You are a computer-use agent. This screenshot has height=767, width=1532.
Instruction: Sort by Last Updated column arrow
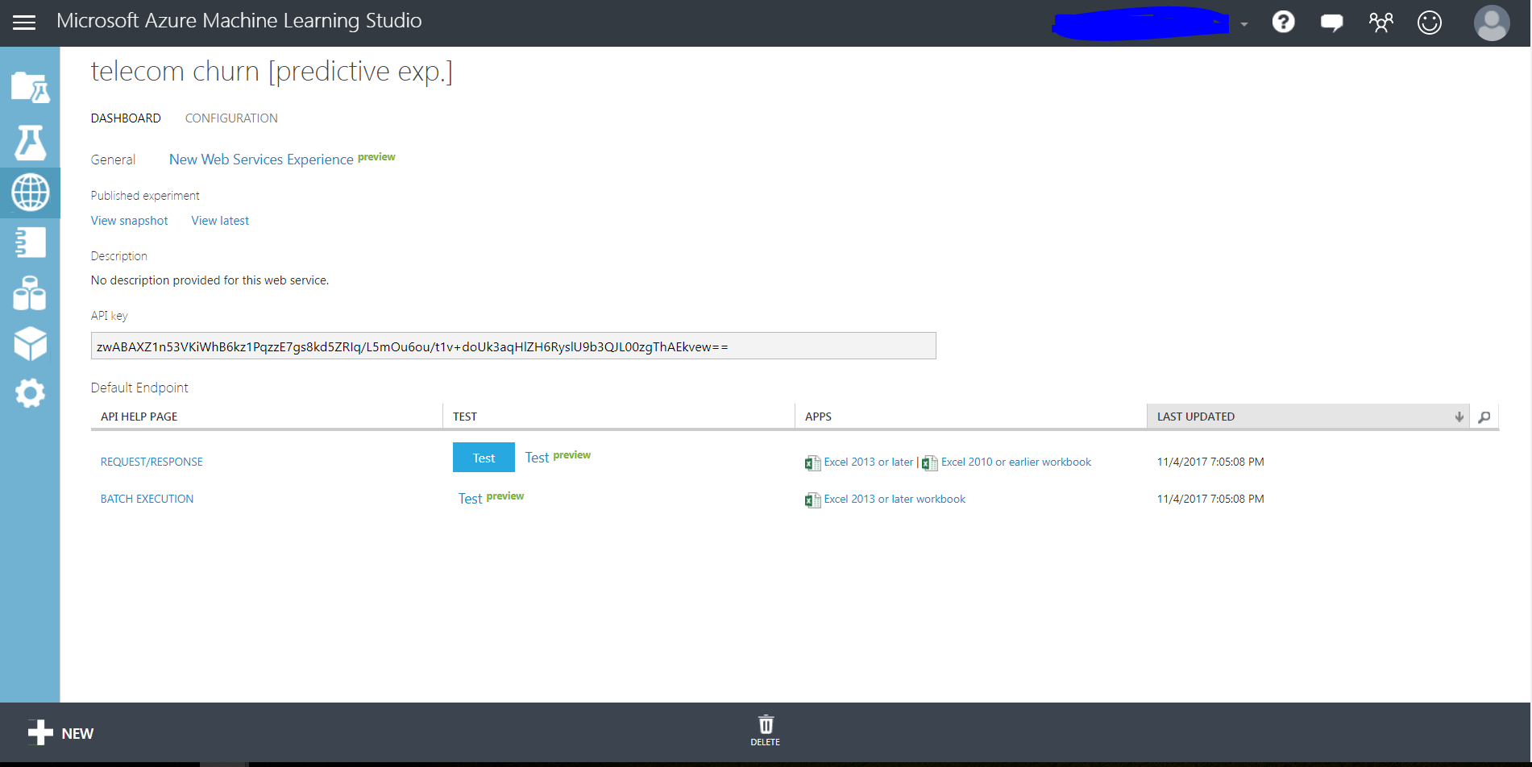pyautogui.click(x=1459, y=417)
